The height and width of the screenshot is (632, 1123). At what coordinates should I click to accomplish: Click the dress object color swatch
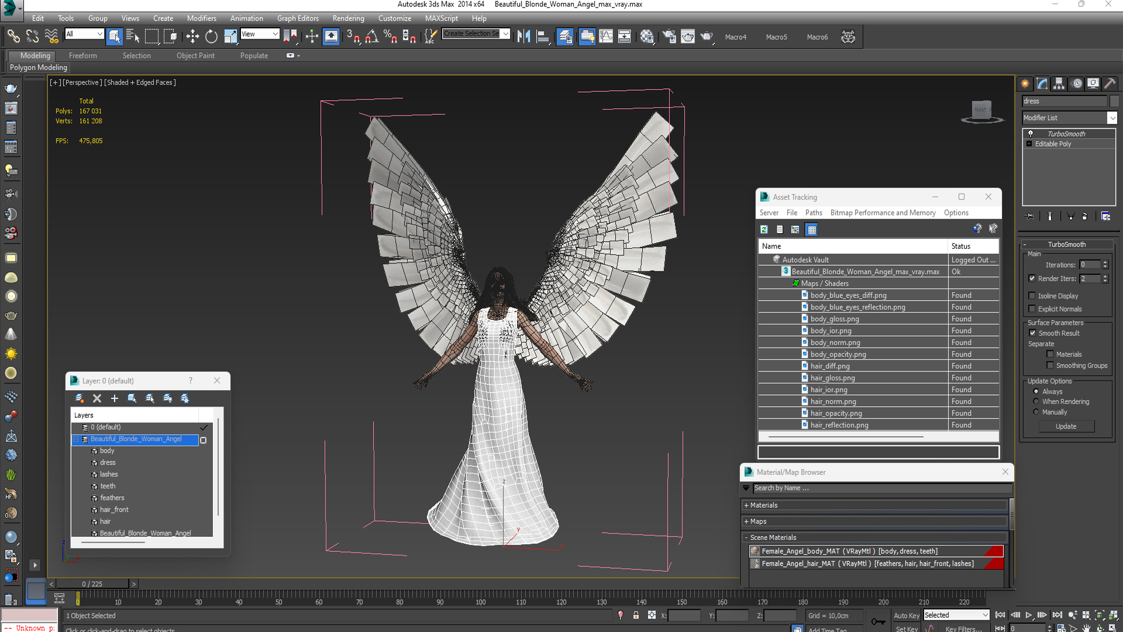pyautogui.click(x=1114, y=101)
